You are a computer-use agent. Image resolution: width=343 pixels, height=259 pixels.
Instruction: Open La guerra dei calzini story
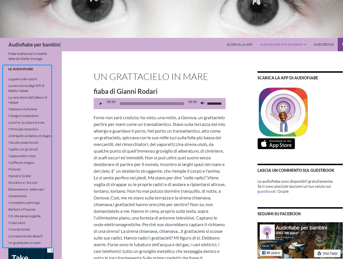point(23,79)
